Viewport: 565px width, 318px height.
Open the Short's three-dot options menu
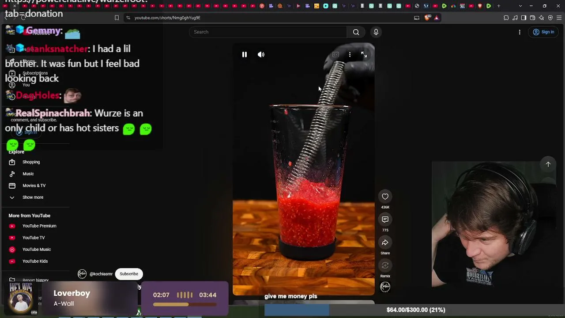(350, 54)
